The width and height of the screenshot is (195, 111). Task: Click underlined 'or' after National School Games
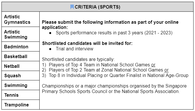click(x=153, y=65)
